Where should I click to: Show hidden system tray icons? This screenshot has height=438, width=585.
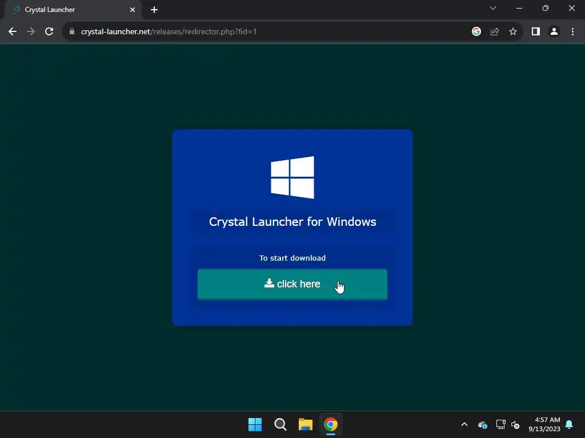click(x=464, y=424)
